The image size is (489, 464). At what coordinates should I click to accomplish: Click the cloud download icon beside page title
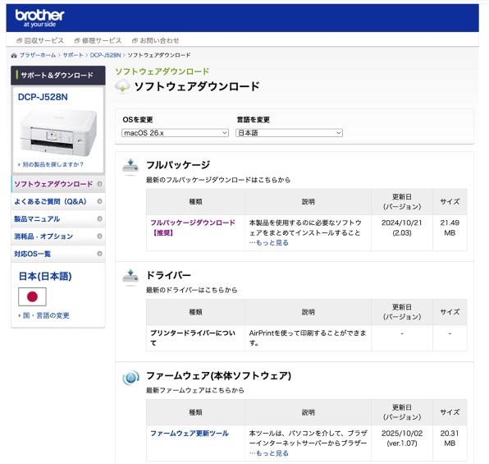tap(122, 86)
